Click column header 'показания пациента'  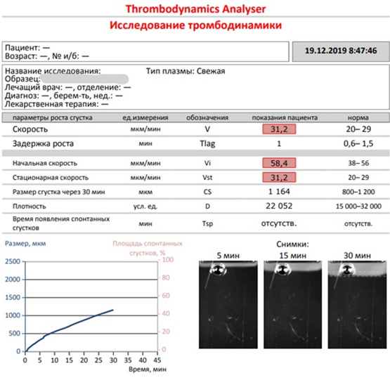(285, 117)
